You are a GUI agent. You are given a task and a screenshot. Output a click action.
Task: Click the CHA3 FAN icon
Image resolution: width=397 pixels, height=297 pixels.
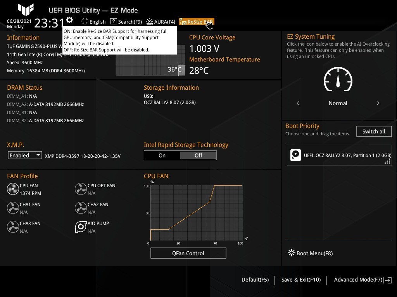coord(13,227)
